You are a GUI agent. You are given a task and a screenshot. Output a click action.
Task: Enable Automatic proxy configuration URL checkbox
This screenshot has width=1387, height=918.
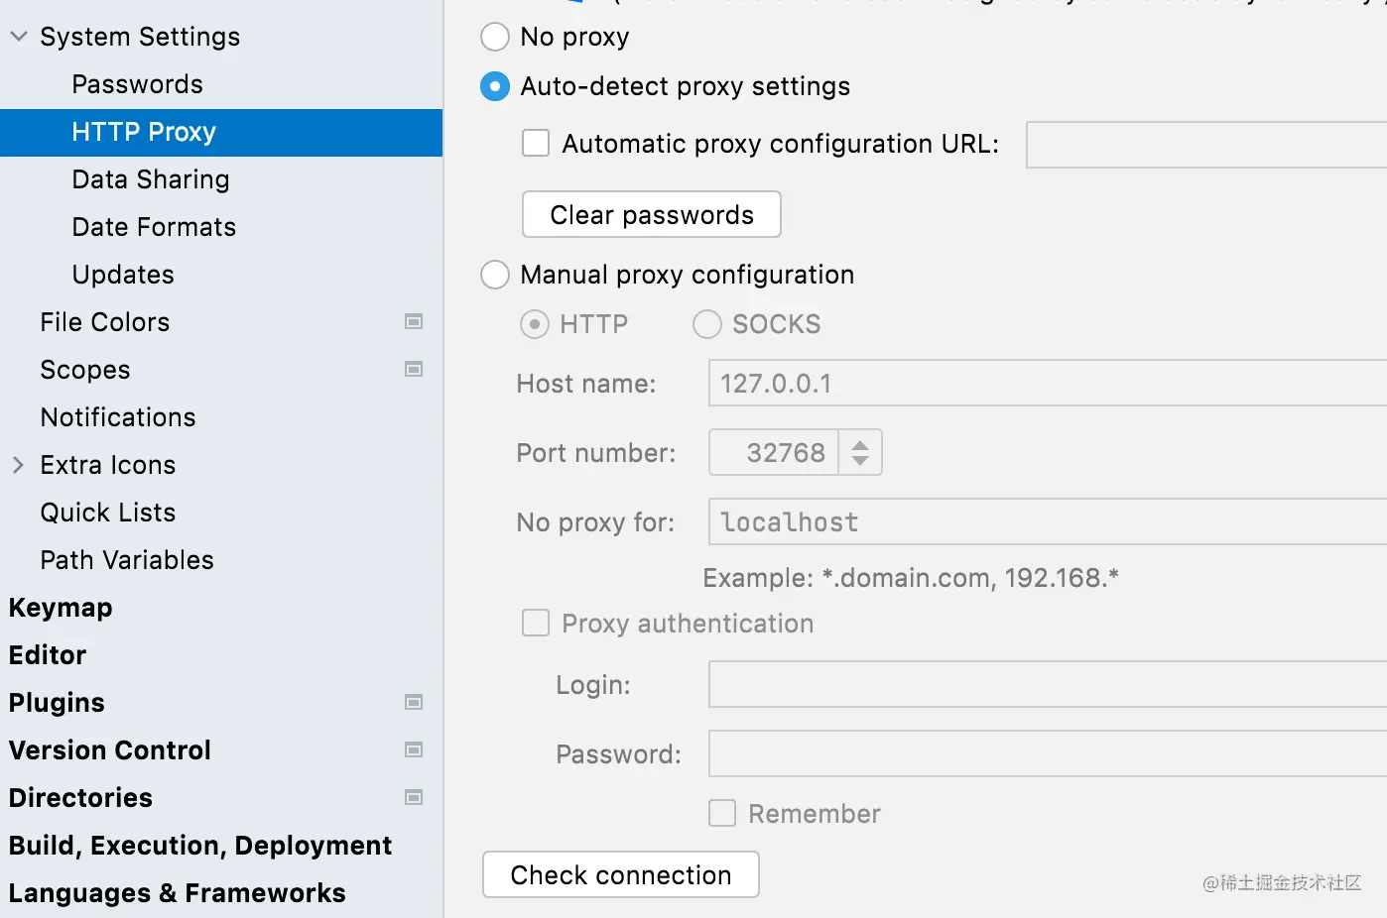coord(536,144)
